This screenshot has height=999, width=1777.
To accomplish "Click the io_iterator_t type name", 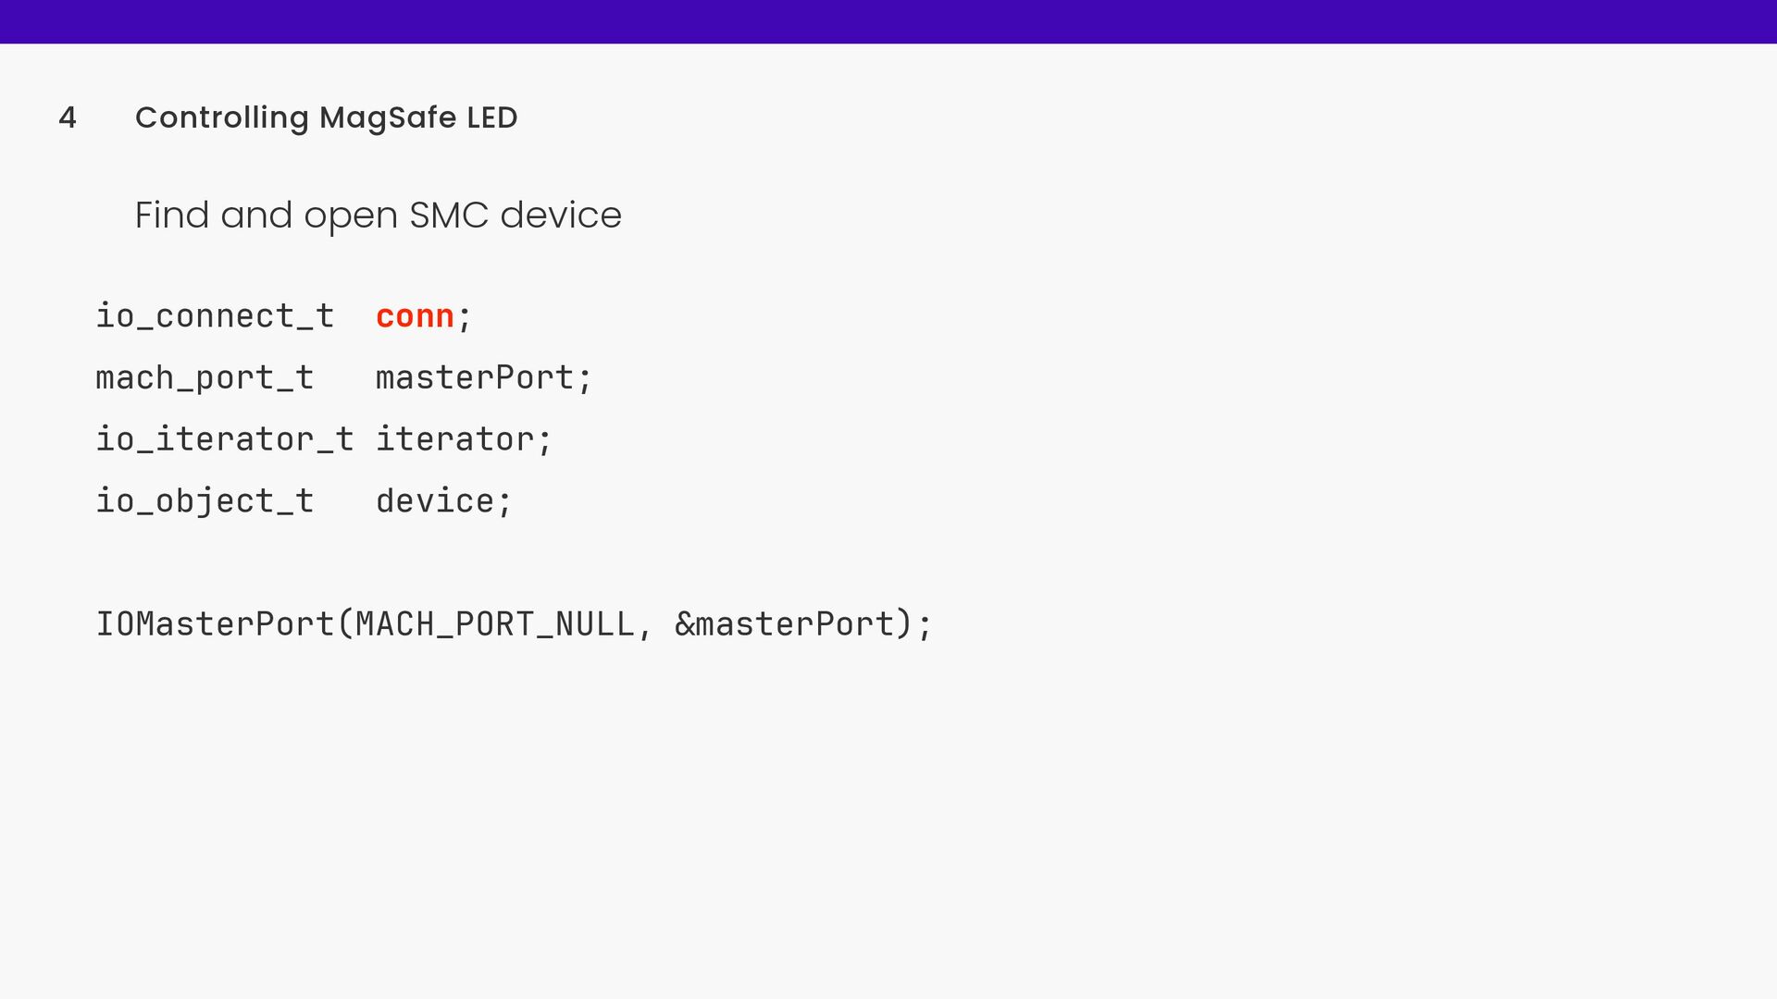I will click(x=225, y=439).
